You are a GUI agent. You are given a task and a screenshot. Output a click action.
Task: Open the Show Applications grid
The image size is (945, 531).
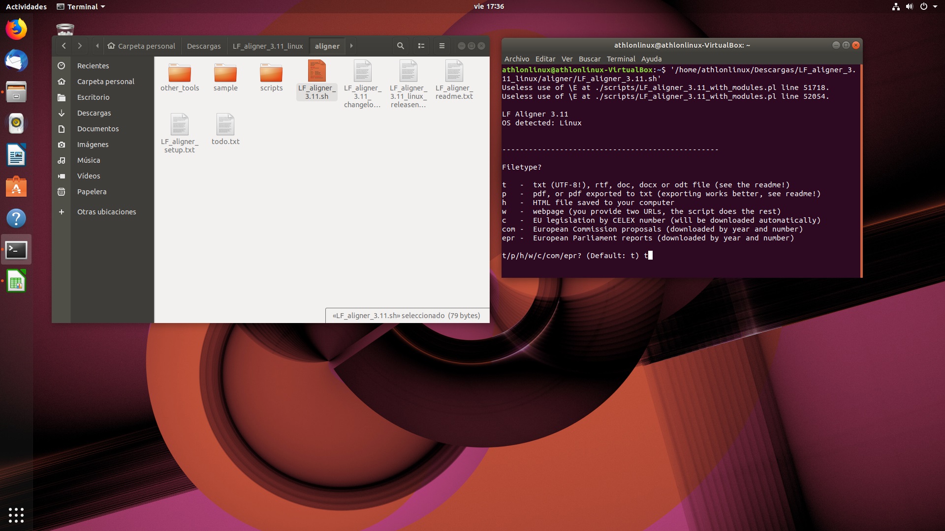(x=16, y=515)
